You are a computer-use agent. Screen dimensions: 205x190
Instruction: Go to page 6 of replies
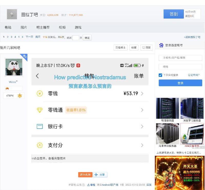pyautogui.click(x=23, y=37)
